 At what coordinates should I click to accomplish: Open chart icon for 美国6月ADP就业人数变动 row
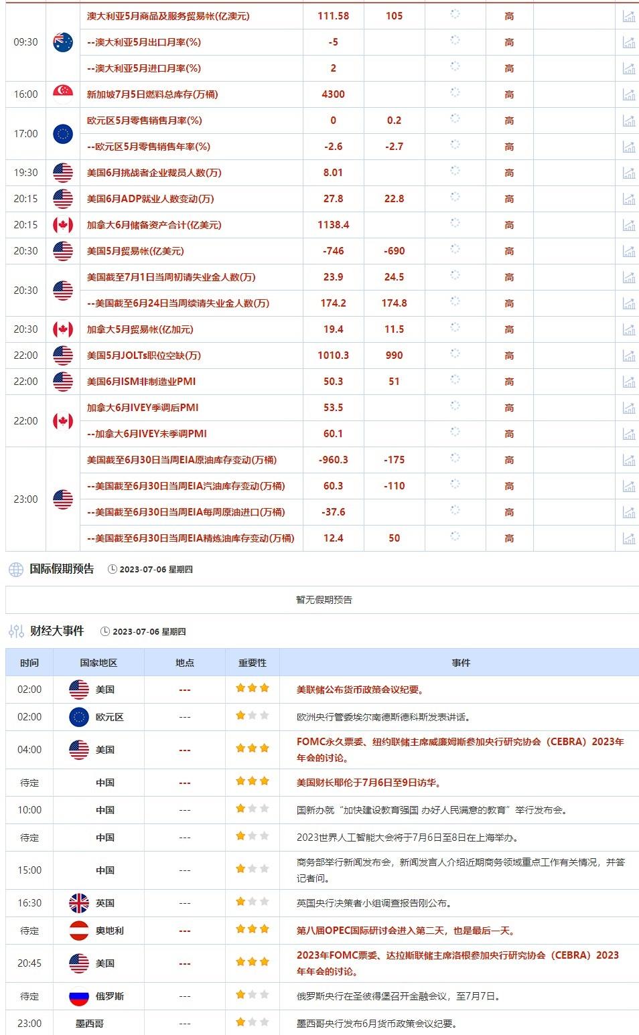(x=629, y=199)
